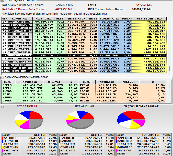Select the PHILLIPCAPITA row
Image resolution: width=173 pixels, height=156 pixels.
84,46
